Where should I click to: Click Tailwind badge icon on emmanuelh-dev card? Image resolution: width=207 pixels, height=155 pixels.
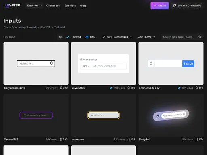pos(179,88)
